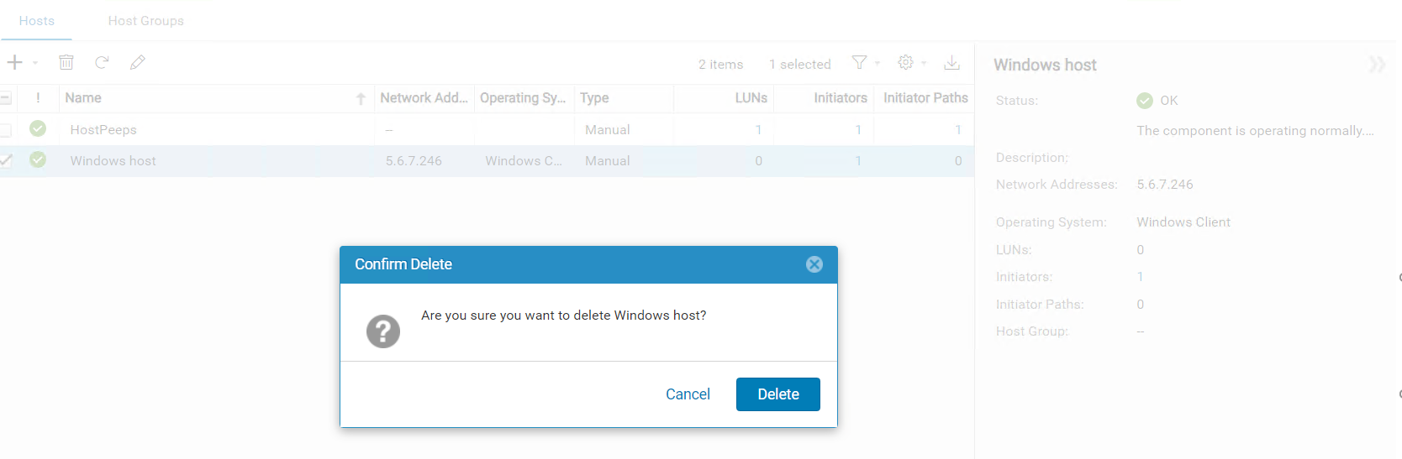
Task: Click the add host plus icon
Action: tap(14, 62)
